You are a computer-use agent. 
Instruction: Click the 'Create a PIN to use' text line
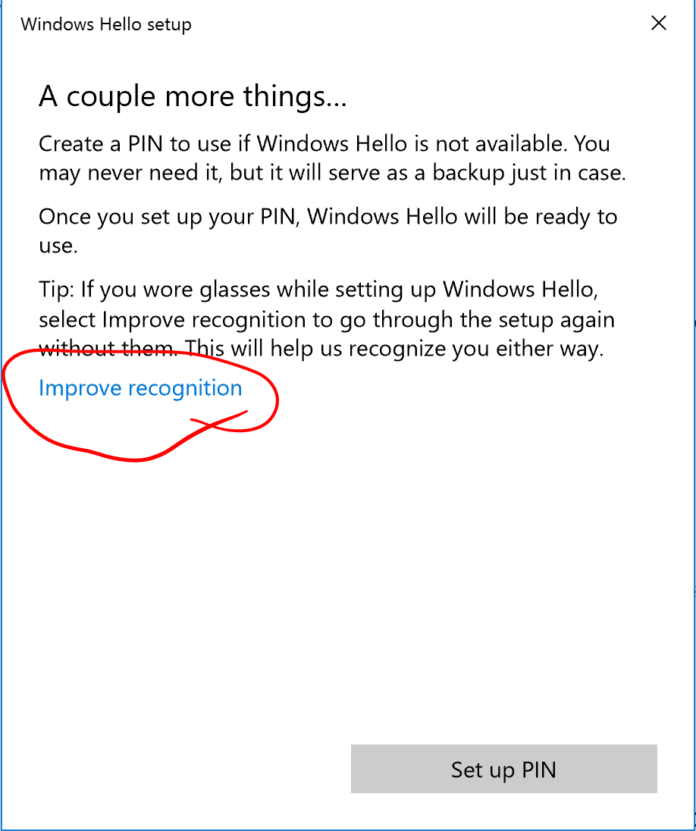point(324,143)
